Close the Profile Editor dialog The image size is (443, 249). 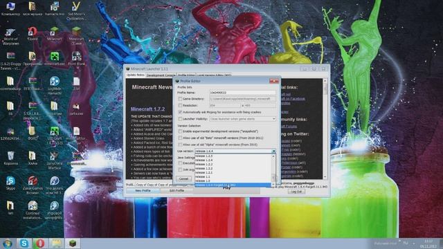(274, 81)
